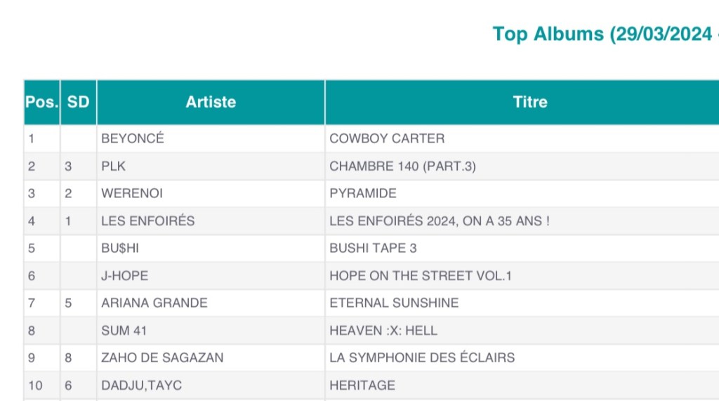The height and width of the screenshot is (401, 719).
Task: Click the LES ENFOIRÉS artist cell
Action: coord(148,221)
